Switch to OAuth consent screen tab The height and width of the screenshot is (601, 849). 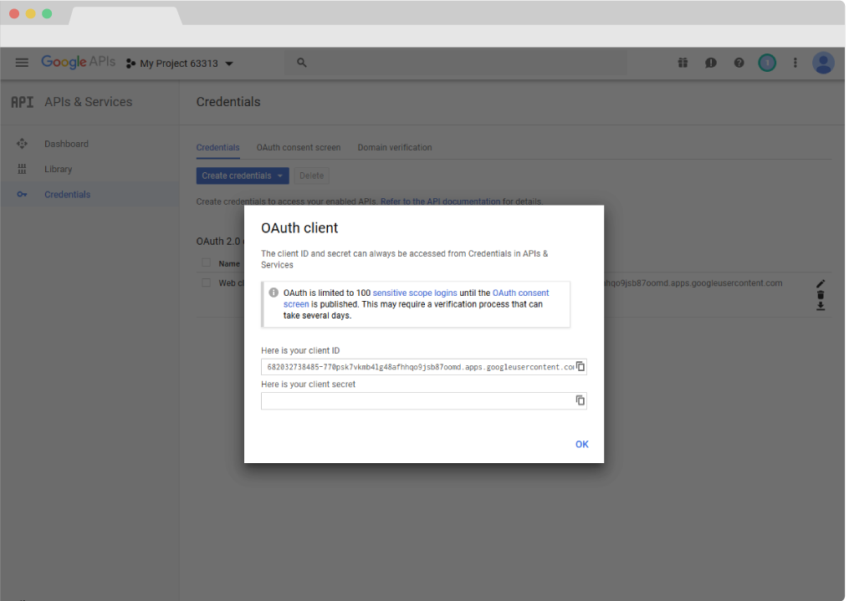pos(299,147)
